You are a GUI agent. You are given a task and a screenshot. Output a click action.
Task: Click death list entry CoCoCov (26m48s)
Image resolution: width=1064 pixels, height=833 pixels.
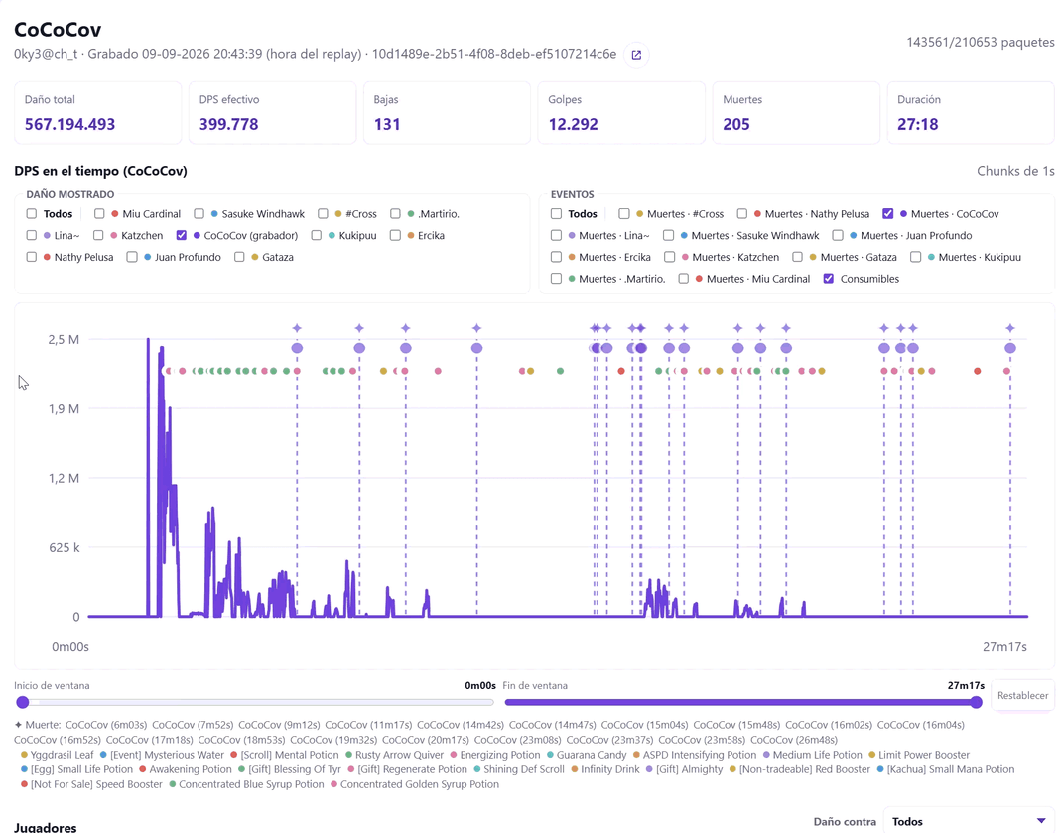point(794,740)
